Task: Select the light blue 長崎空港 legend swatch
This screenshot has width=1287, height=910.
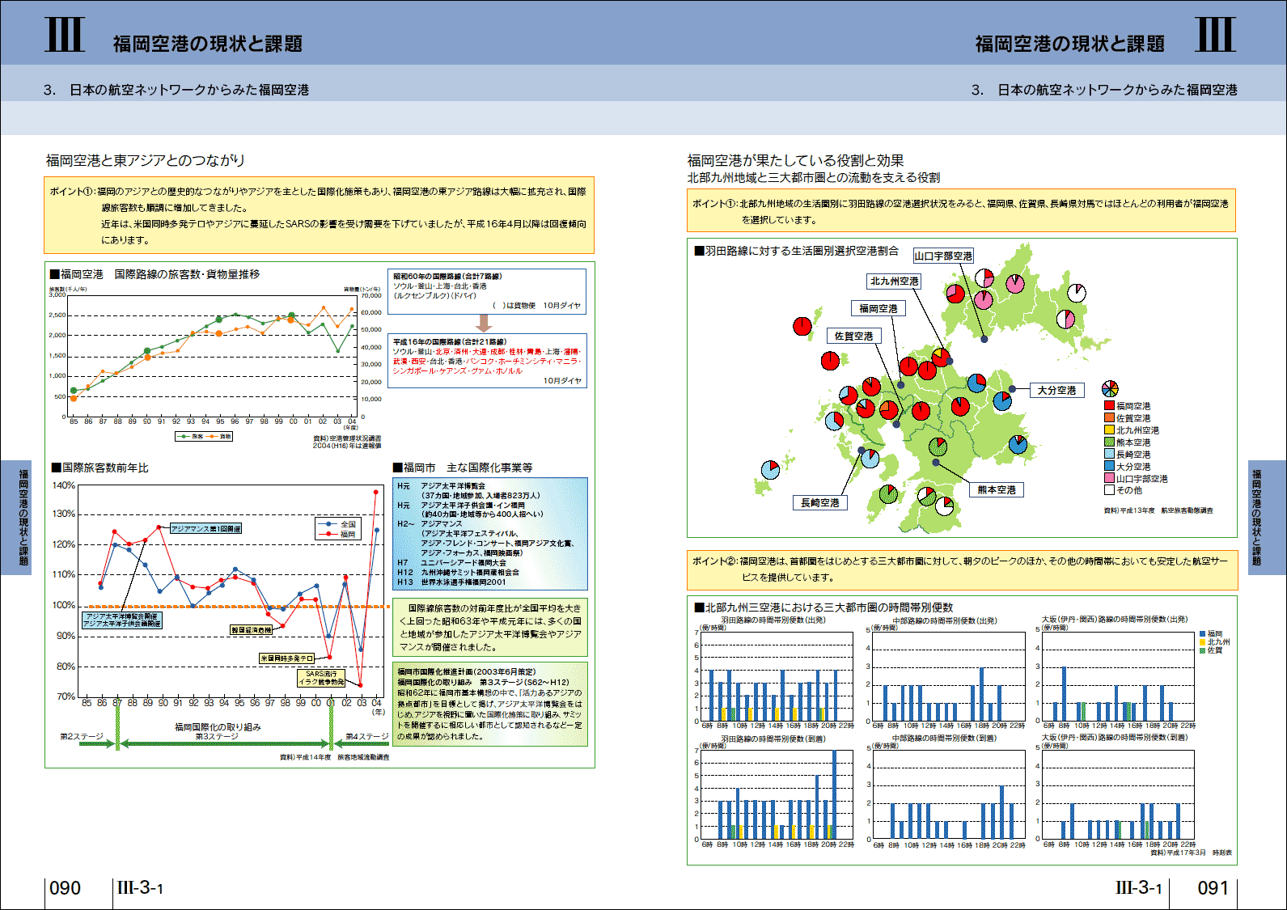Action: [x=1109, y=455]
